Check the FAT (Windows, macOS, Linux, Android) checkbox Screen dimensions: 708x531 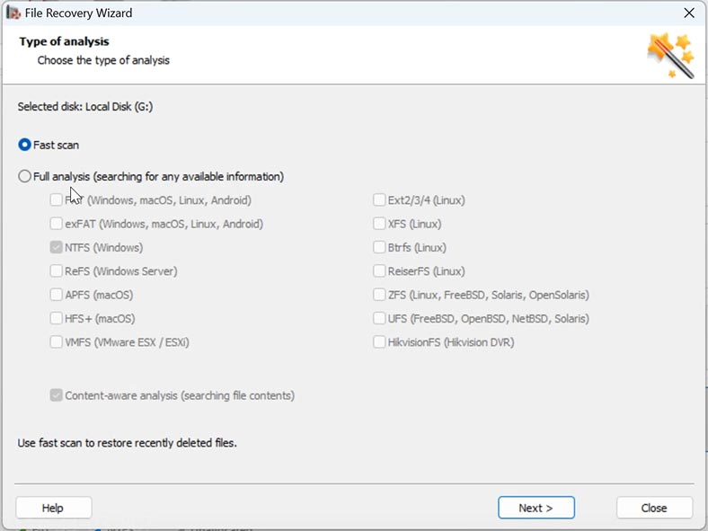click(x=56, y=200)
